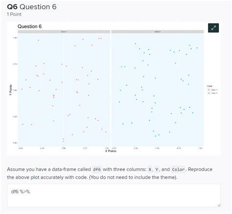Click the Q6 Question 6 heading
The height and width of the screenshot is (214, 232).
click(x=32, y=7)
